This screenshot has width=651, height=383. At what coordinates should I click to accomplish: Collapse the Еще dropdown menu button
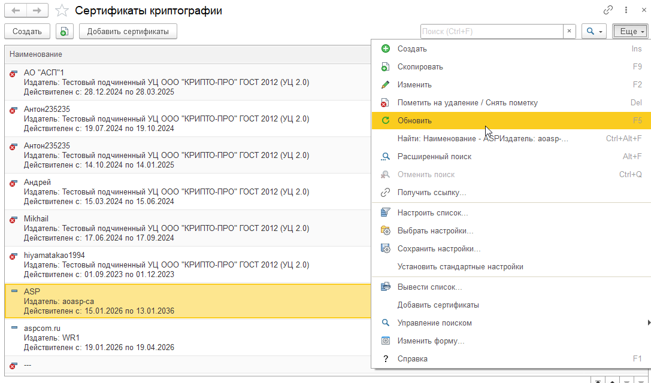(631, 31)
